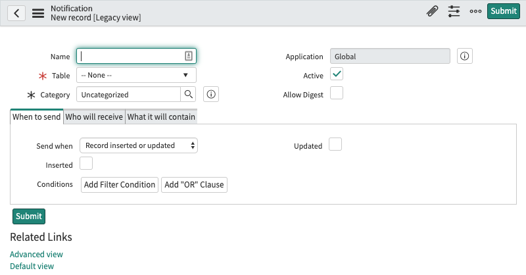Screen dimensions: 526x275
Task: Switch to the Who will receive tab
Action: (x=94, y=117)
